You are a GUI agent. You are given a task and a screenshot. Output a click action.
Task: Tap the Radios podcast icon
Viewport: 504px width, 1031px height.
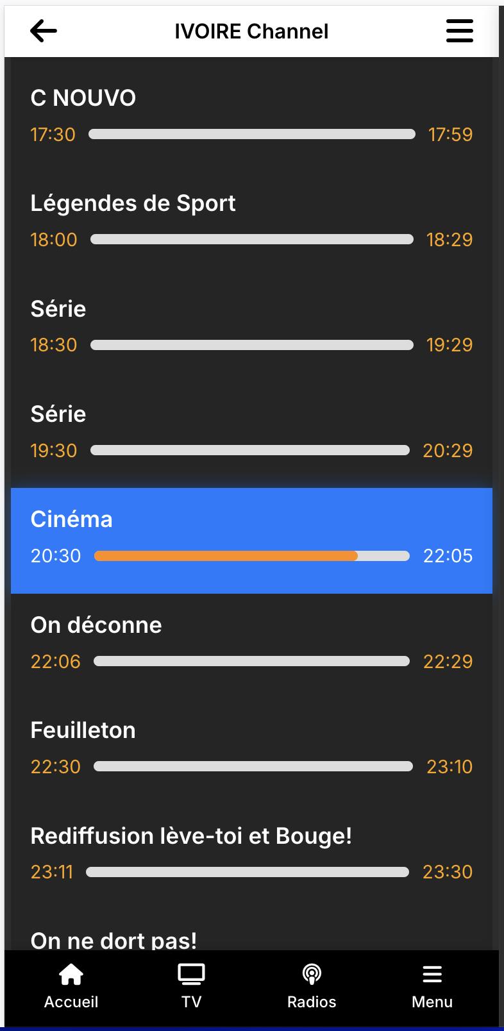coord(312,975)
